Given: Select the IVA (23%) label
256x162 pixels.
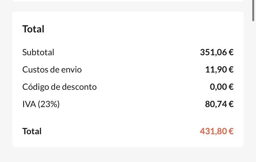Looking at the screenshot, I should (x=41, y=104).
